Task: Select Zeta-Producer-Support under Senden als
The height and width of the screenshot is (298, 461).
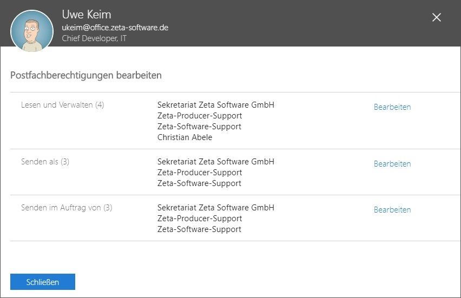Action: coord(199,173)
